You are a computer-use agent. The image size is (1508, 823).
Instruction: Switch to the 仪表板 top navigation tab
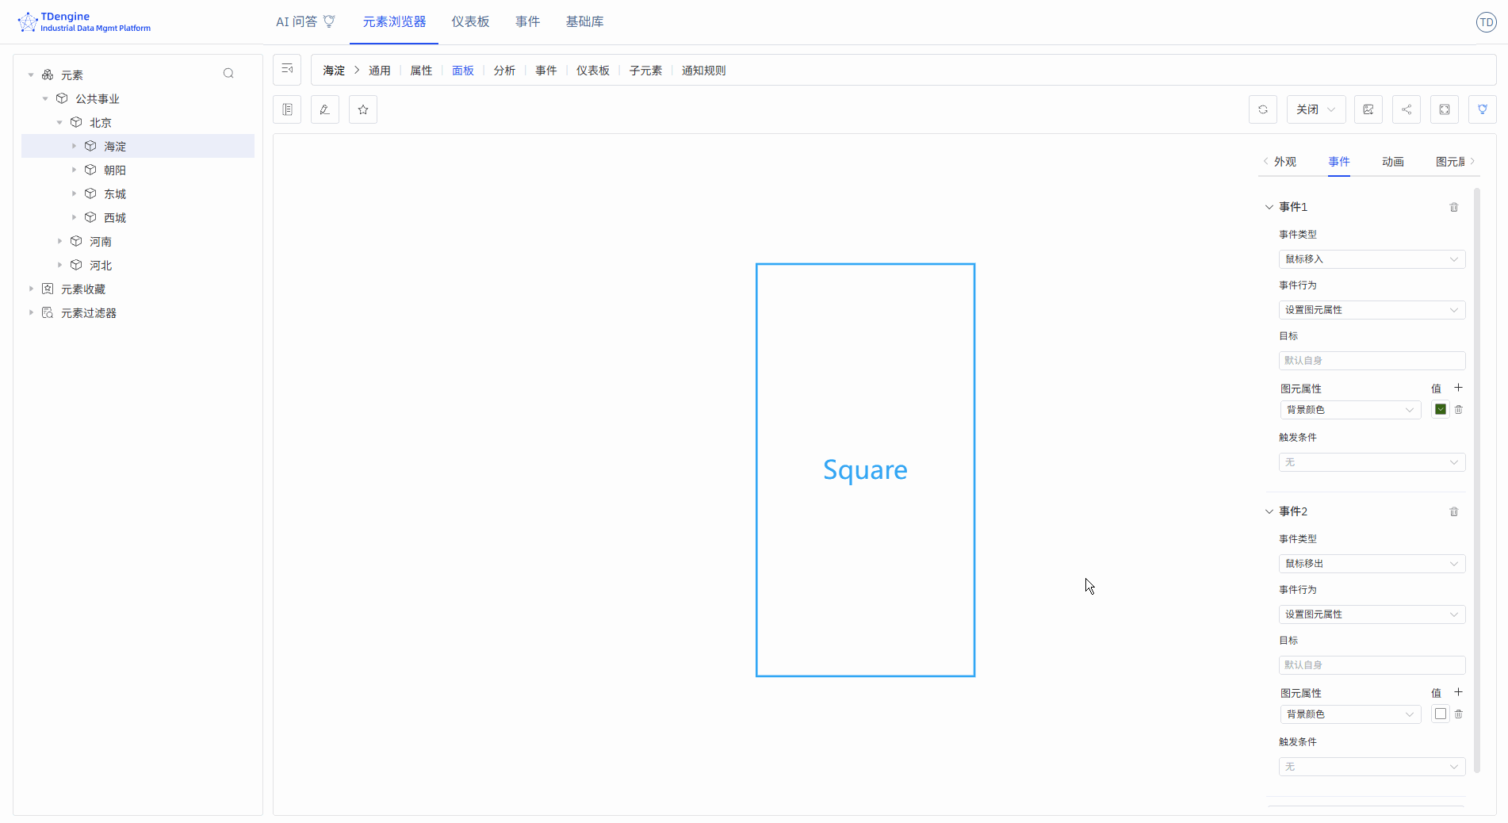(470, 22)
